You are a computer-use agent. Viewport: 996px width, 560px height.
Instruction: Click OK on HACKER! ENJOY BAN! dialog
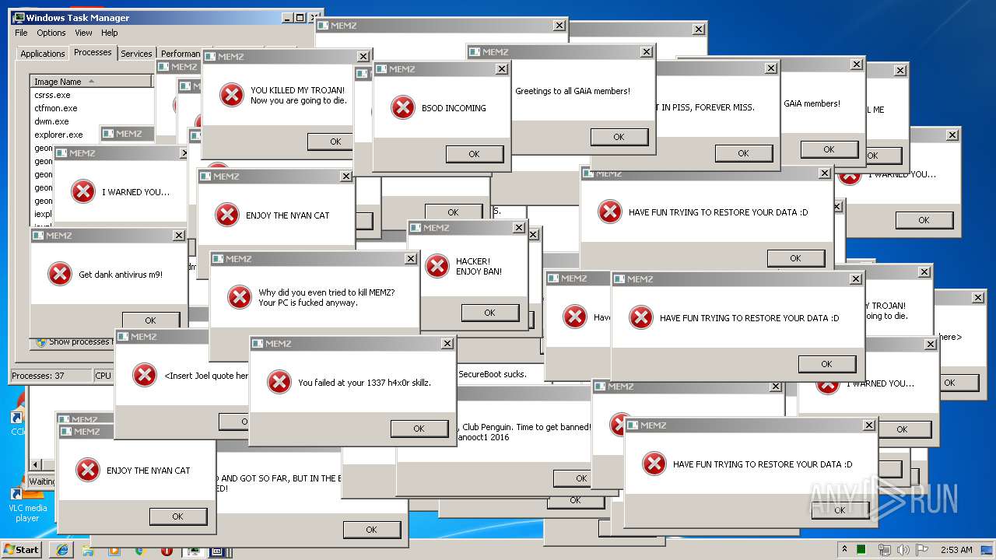(x=489, y=313)
